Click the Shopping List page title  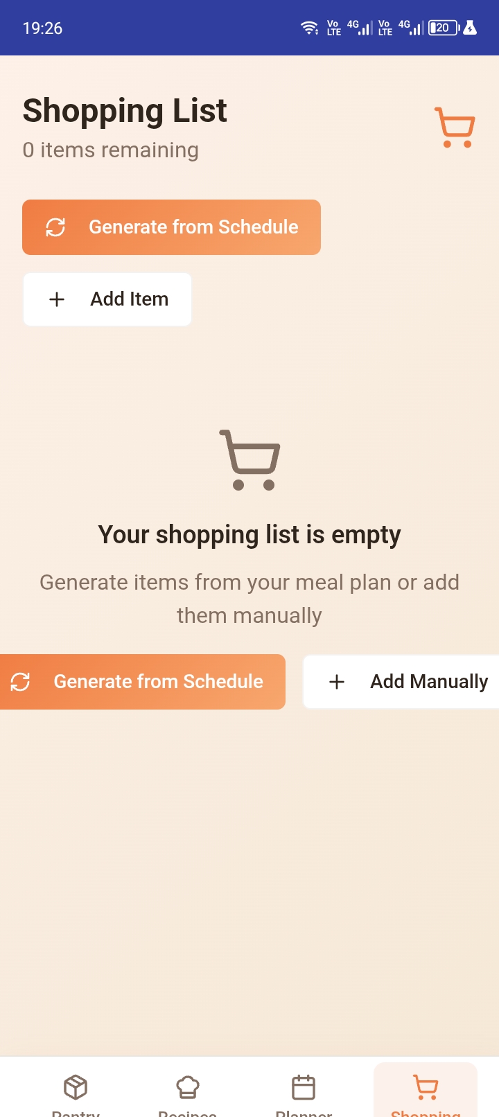tap(125, 111)
